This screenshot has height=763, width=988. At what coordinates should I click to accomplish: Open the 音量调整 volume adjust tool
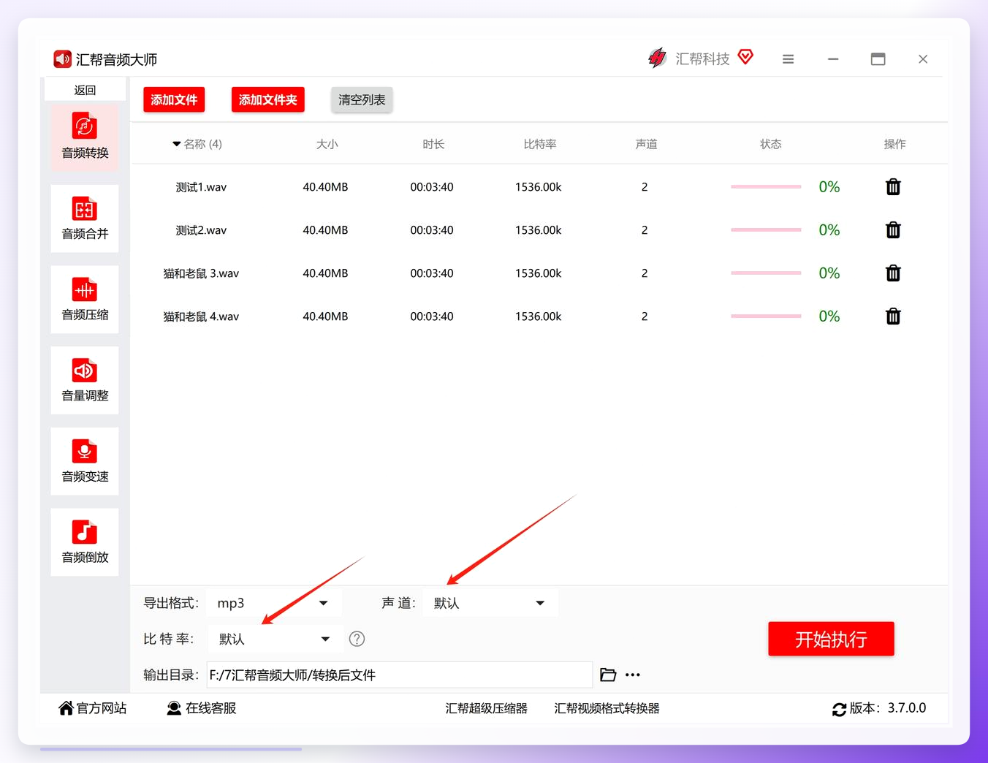point(85,381)
